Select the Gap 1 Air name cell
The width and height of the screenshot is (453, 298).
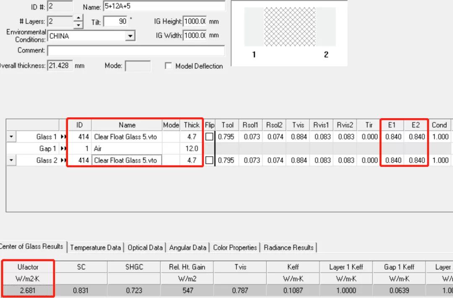coord(127,148)
